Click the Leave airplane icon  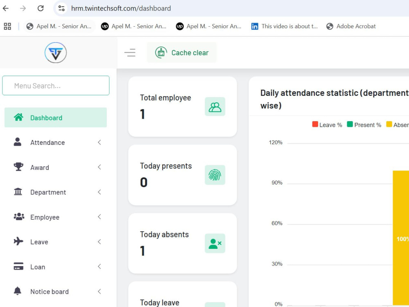pyautogui.click(x=18, y=241)
